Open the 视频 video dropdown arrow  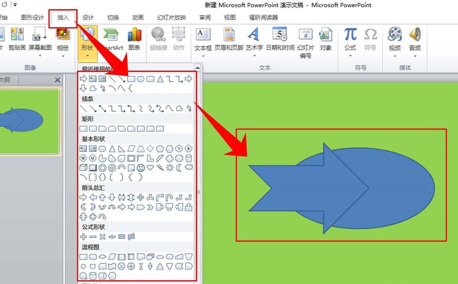coord(394,56)
